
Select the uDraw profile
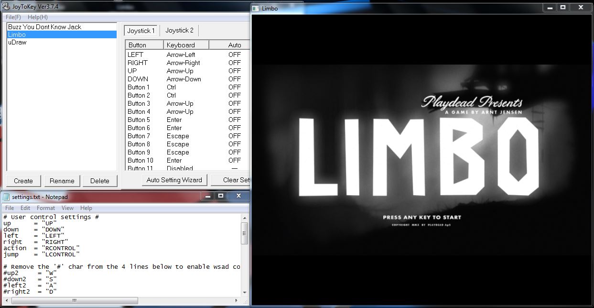coord(62,42)
